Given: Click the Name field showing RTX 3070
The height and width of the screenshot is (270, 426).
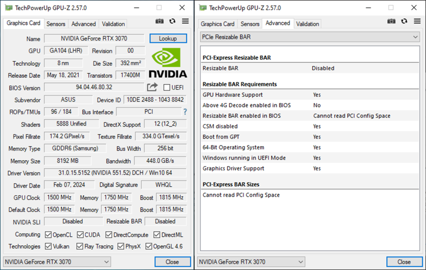Looking at the screenshot, I should click(x=94, y=39).
